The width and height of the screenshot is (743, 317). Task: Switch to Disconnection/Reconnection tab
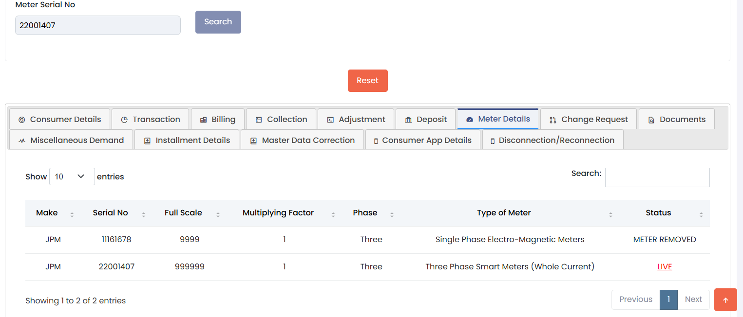click(x=552, y=140)
